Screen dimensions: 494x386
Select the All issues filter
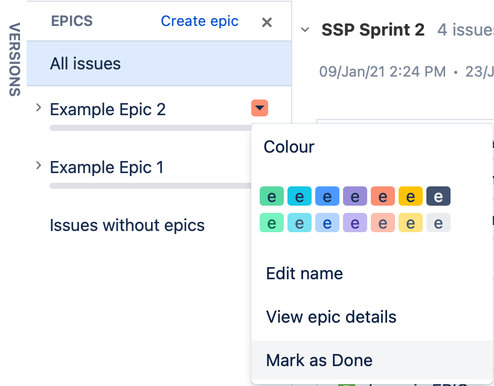[85, 62]
